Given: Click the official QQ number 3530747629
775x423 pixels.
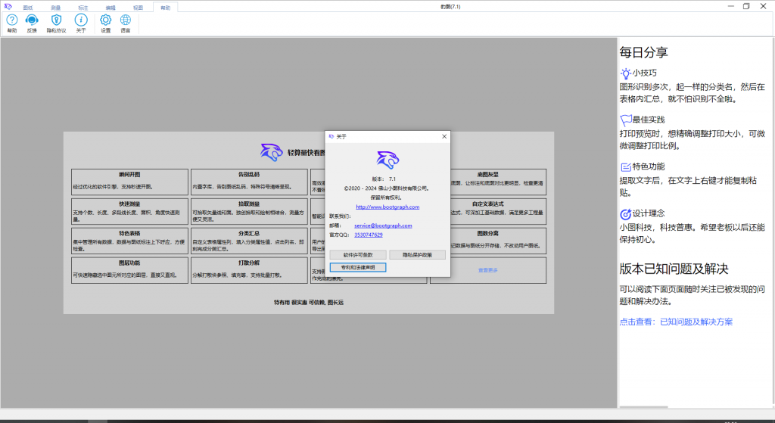Looking at the screenshot, I should coord(369,235).
